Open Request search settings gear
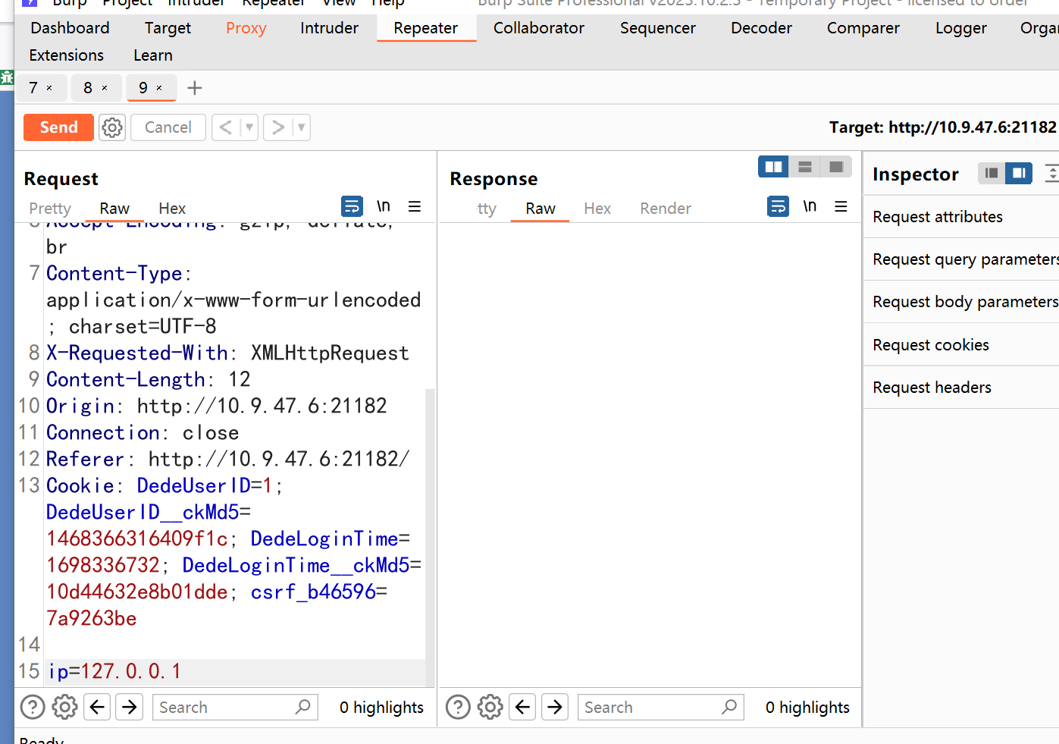This screenshot has width=1059, height=744. 64,707
